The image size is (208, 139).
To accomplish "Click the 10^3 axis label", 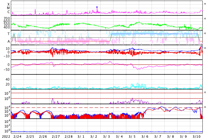I will (7, 111).
